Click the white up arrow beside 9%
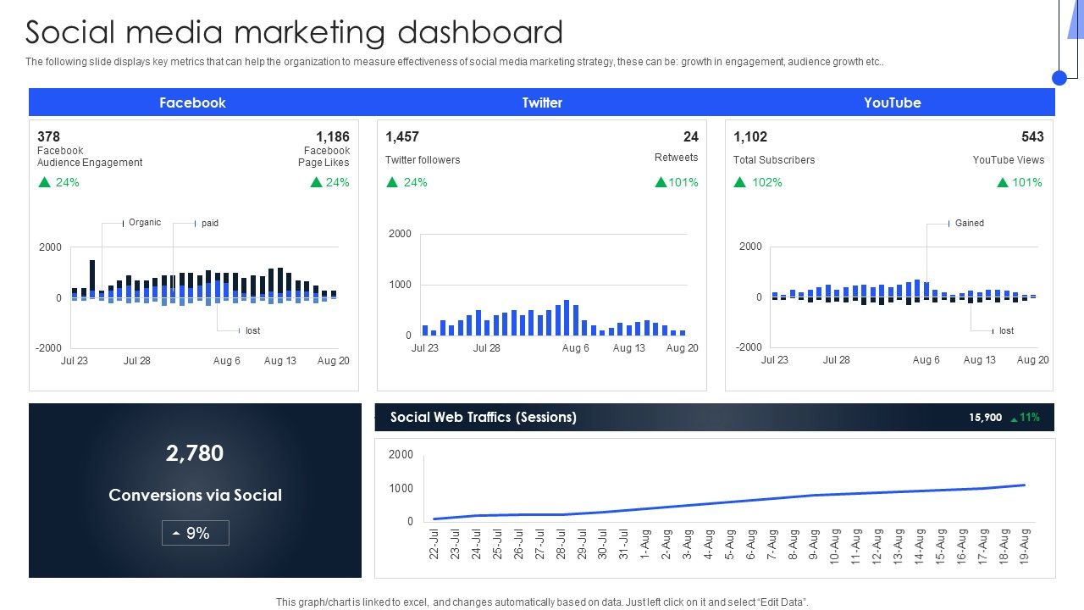Viewport: 1084px width, 610px height. click(x=176, y=534)
